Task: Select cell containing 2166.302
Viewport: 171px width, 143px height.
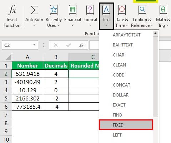Action: 27,98
